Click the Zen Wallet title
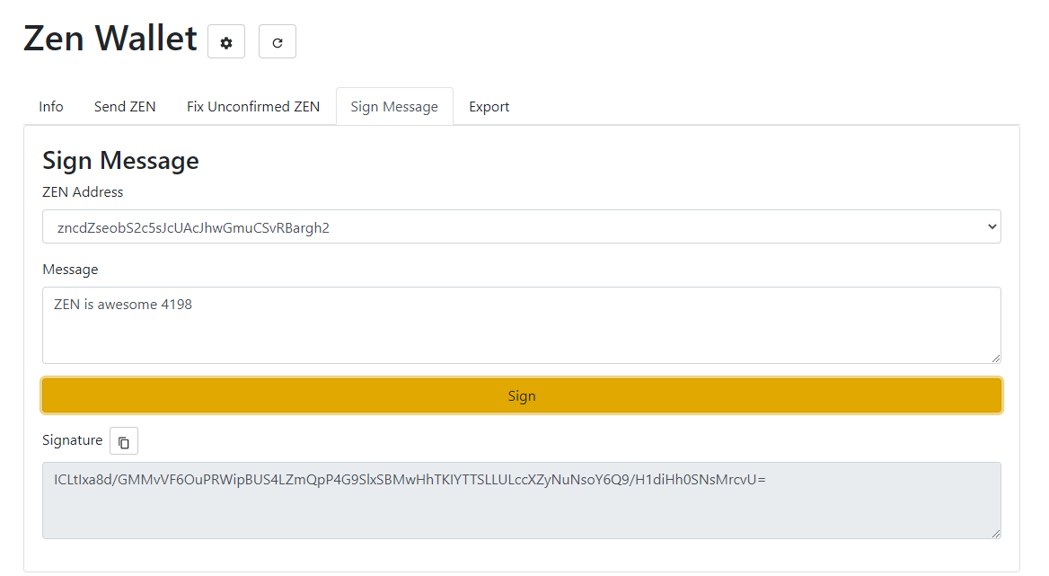The image size is (1049, 576). click(x=110, y=38)
